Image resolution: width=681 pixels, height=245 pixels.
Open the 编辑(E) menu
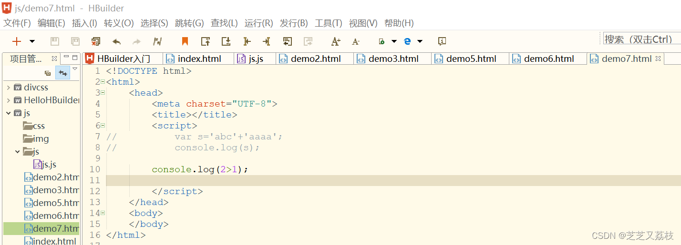tap(51, 23)
